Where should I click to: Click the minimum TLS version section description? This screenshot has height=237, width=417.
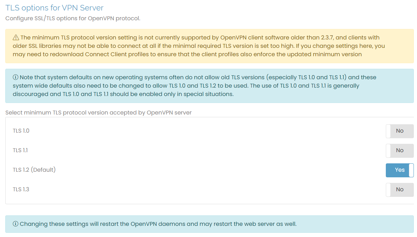tap(98, 112)
